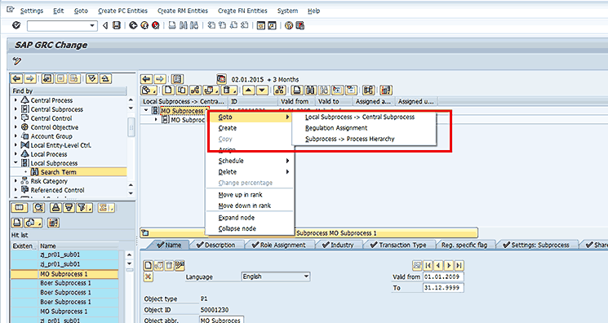Click the forward arrow above the Find by panel

pyautogui.click(x=30, y=79)
